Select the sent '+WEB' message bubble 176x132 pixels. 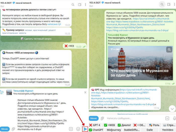[x=75, y=46]
